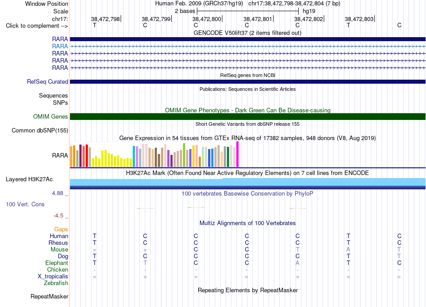Open GTEx Gene Expression track title

(248, 138)
